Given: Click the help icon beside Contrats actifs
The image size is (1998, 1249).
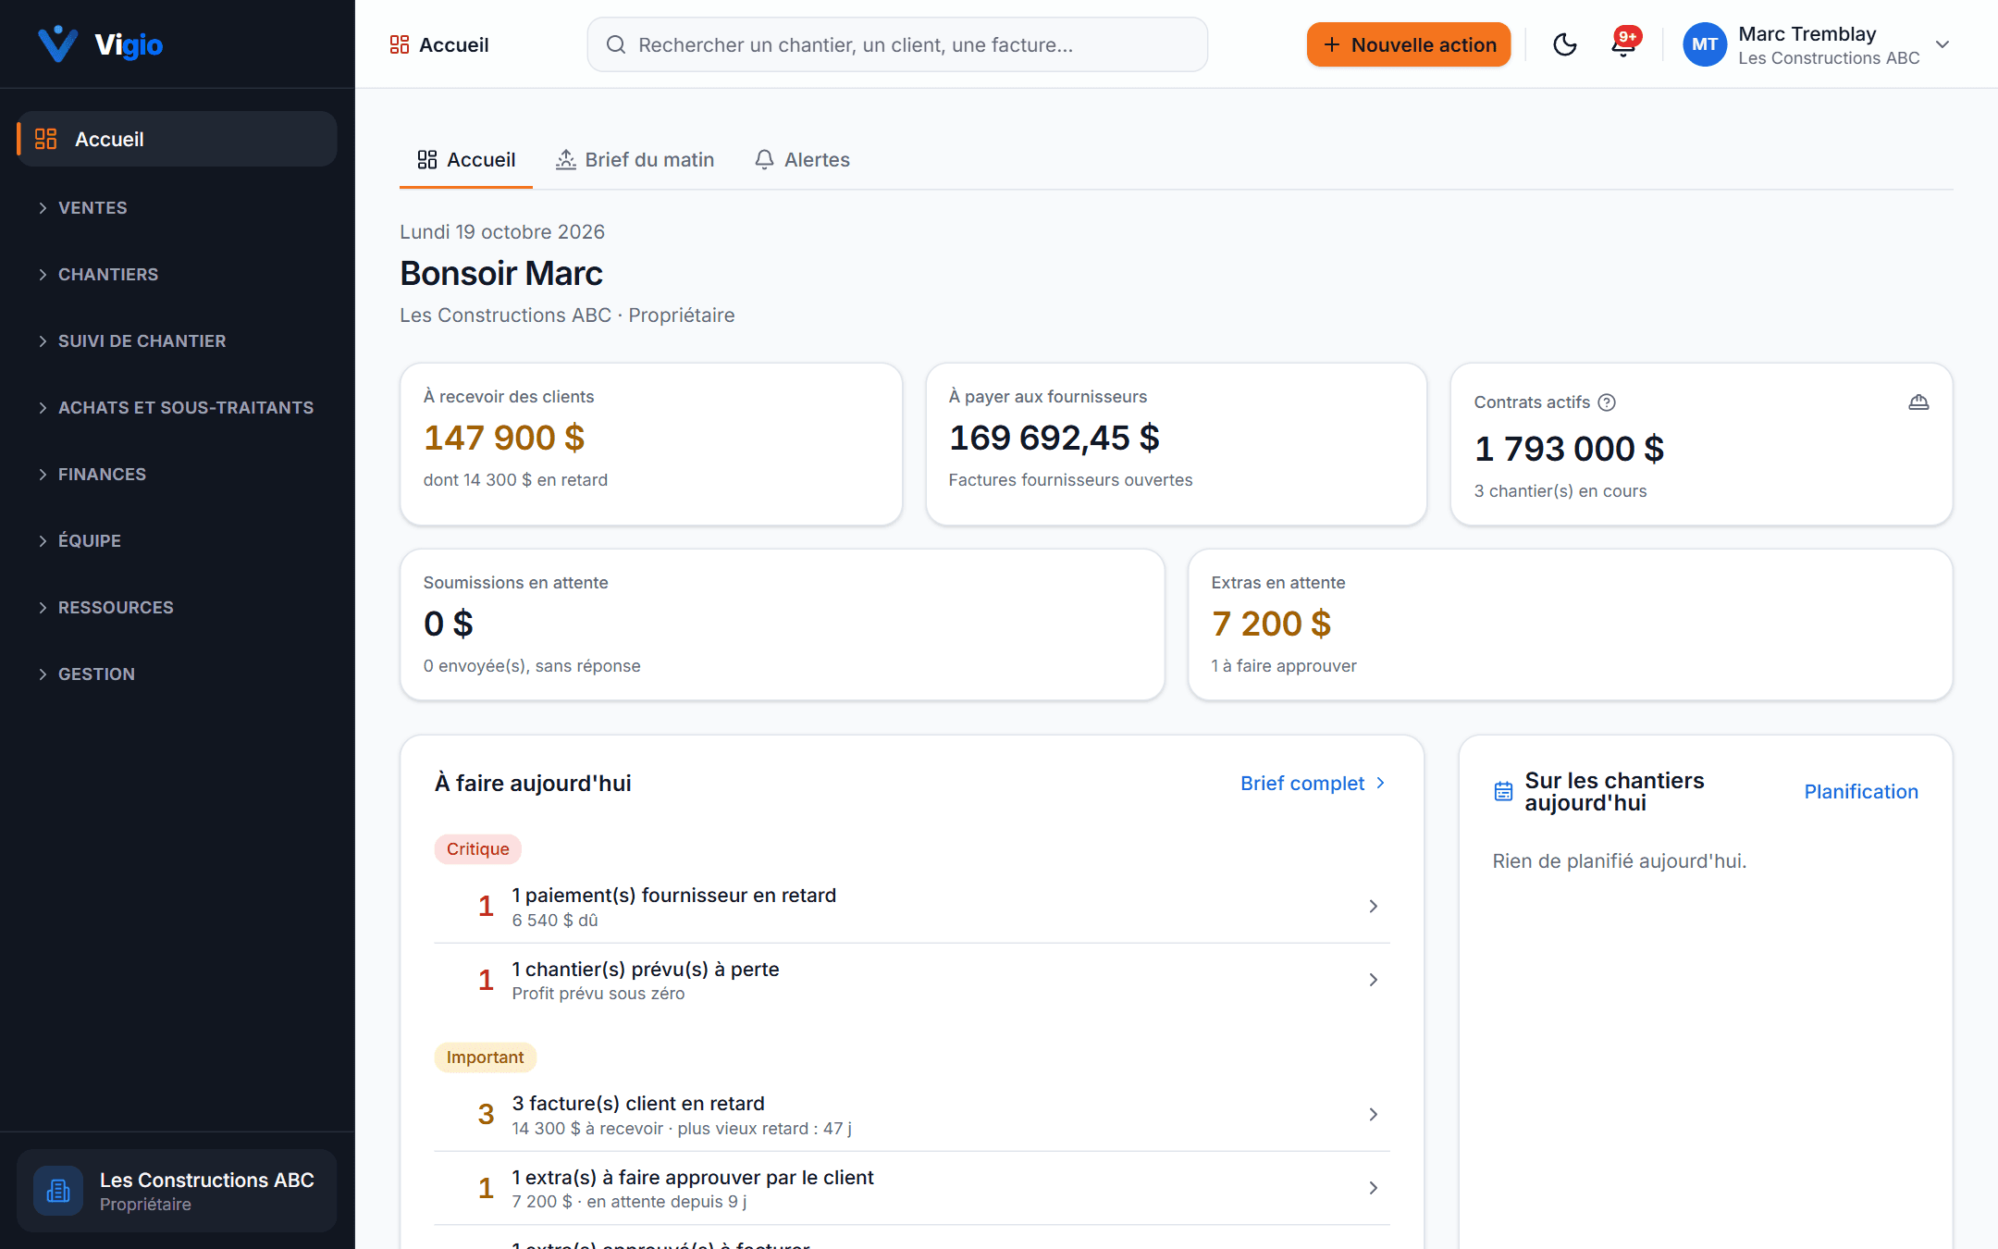Looking at the screenshot, I should 1607,402.
